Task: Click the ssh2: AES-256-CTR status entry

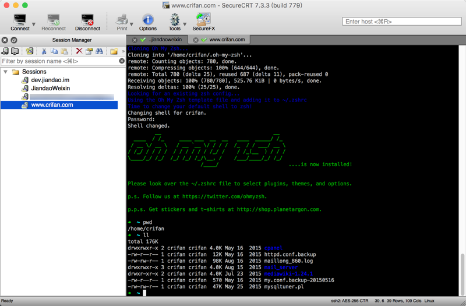Action: pyautogui.click(x=349, y=301)
